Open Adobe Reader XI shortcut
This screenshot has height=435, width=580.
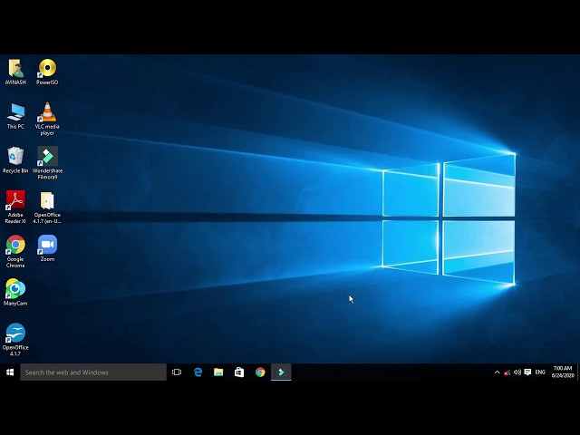[x=15, y=208]
